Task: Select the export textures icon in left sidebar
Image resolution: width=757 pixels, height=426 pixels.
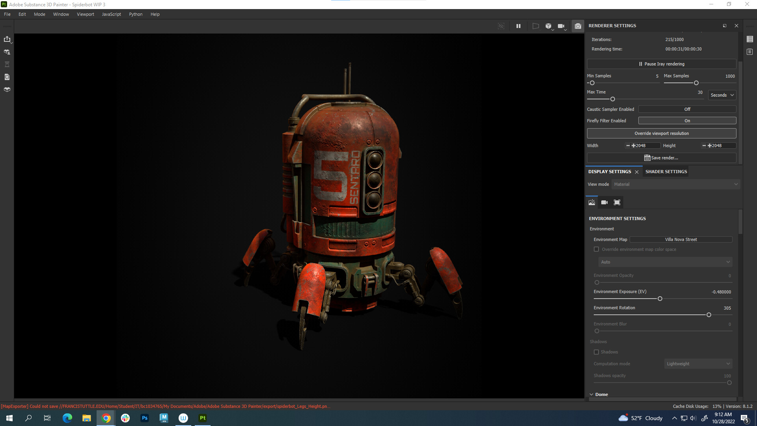Action: [7, 39]
